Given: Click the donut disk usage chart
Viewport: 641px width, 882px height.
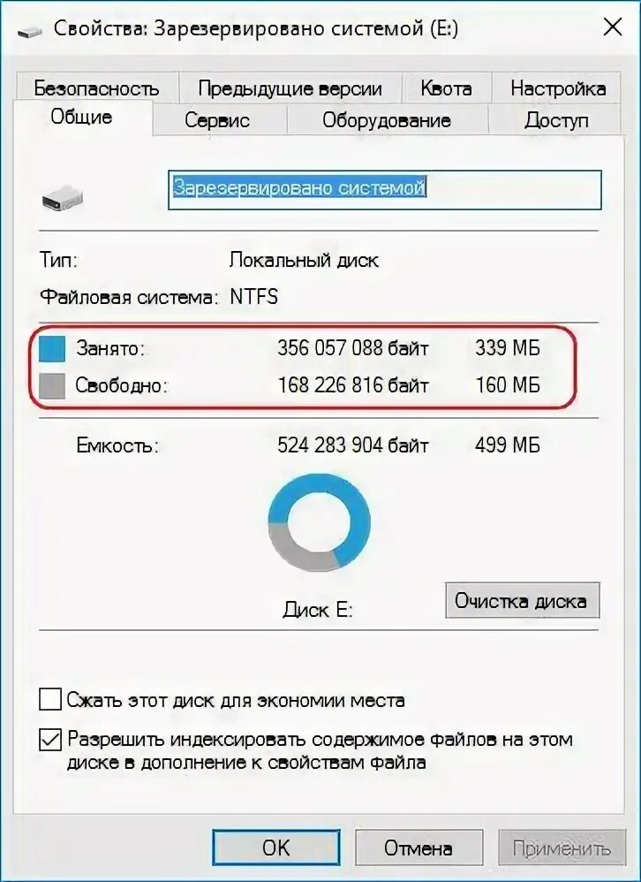Looking at the screenshot, I should 319,522.
